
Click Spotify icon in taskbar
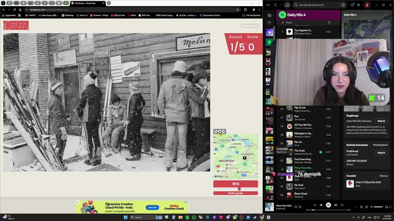point(187,217)
